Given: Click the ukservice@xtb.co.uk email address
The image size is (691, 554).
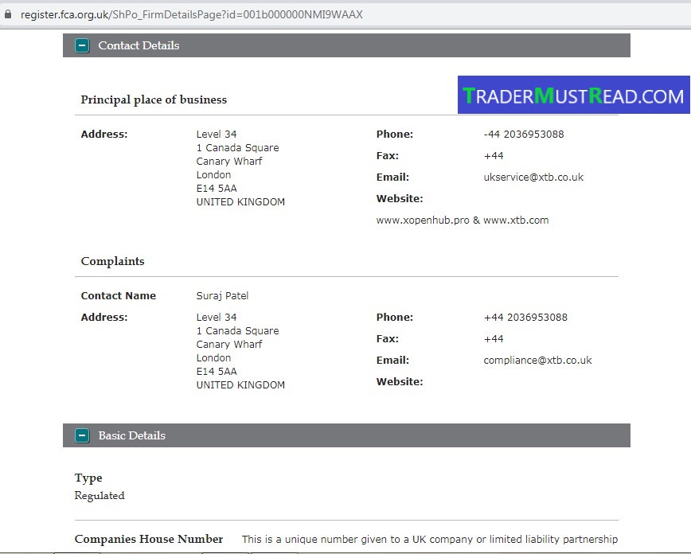Looking at the screenshot, I should (533, 178).
